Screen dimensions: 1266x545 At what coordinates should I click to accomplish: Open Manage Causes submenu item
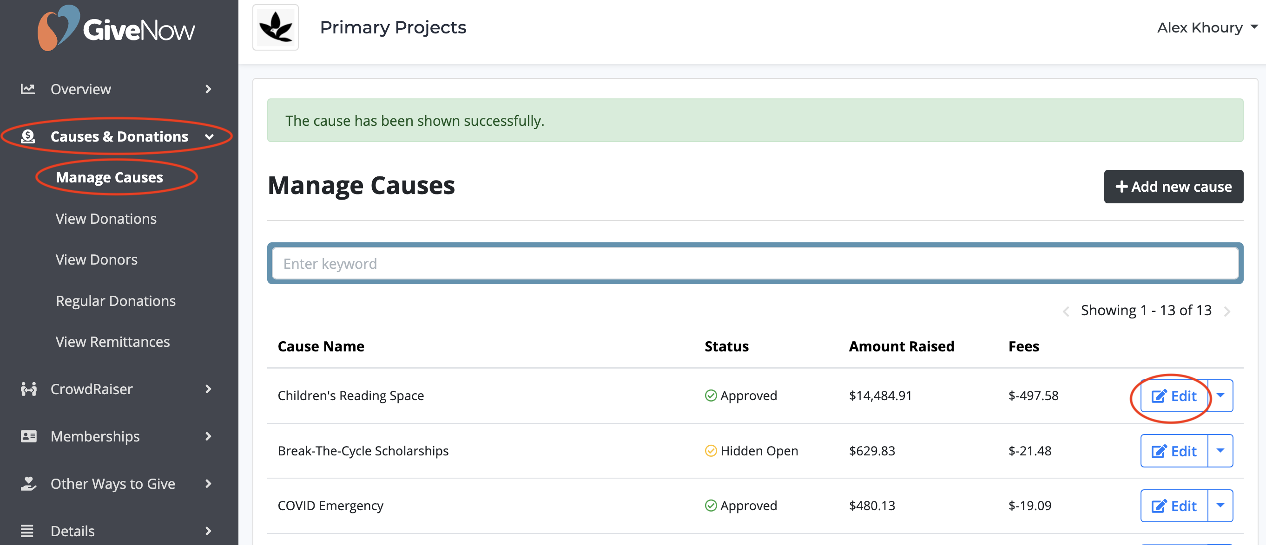109,177
